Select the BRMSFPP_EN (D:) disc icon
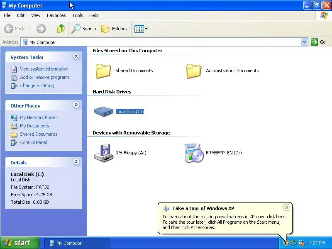 pyautogui.click(x=194, y=153)
